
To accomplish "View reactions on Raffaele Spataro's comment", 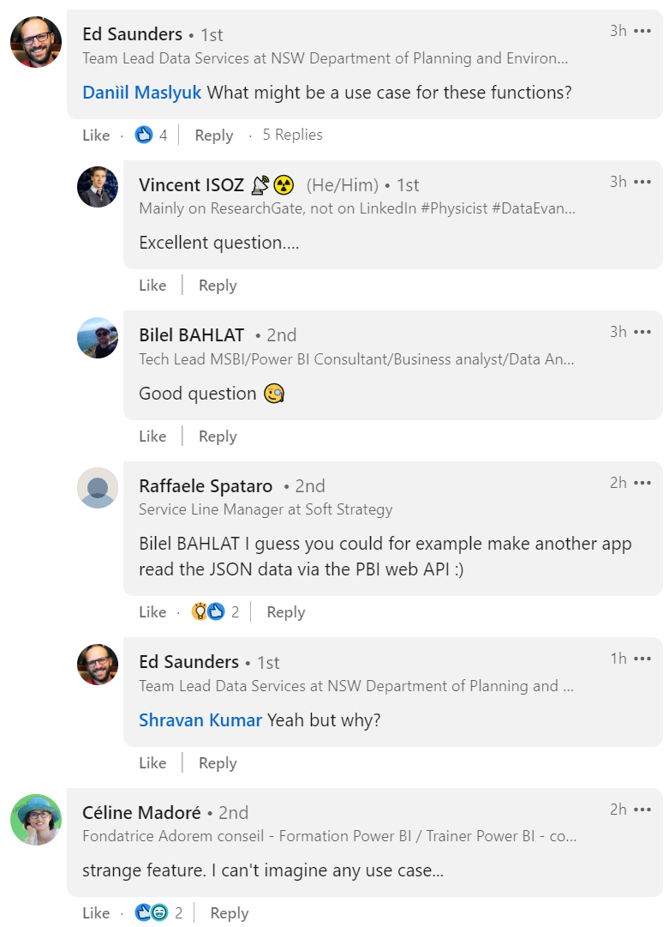I will click(x=215, y=612).
